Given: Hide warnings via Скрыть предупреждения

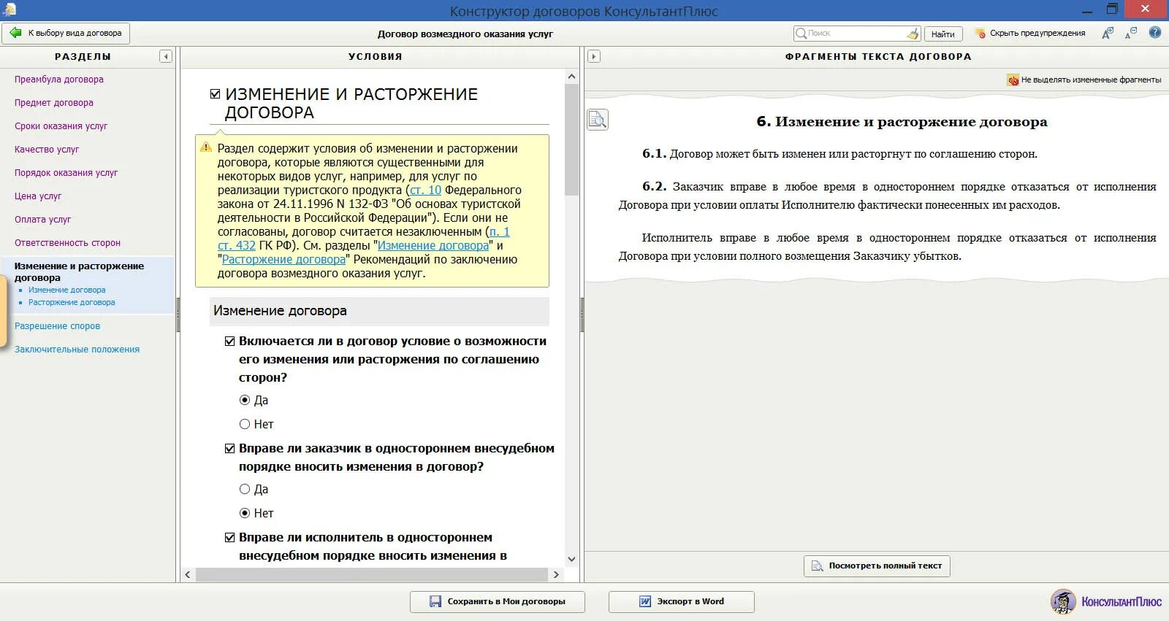Looking at the screenshot, I should click(x=1030, y=33).
